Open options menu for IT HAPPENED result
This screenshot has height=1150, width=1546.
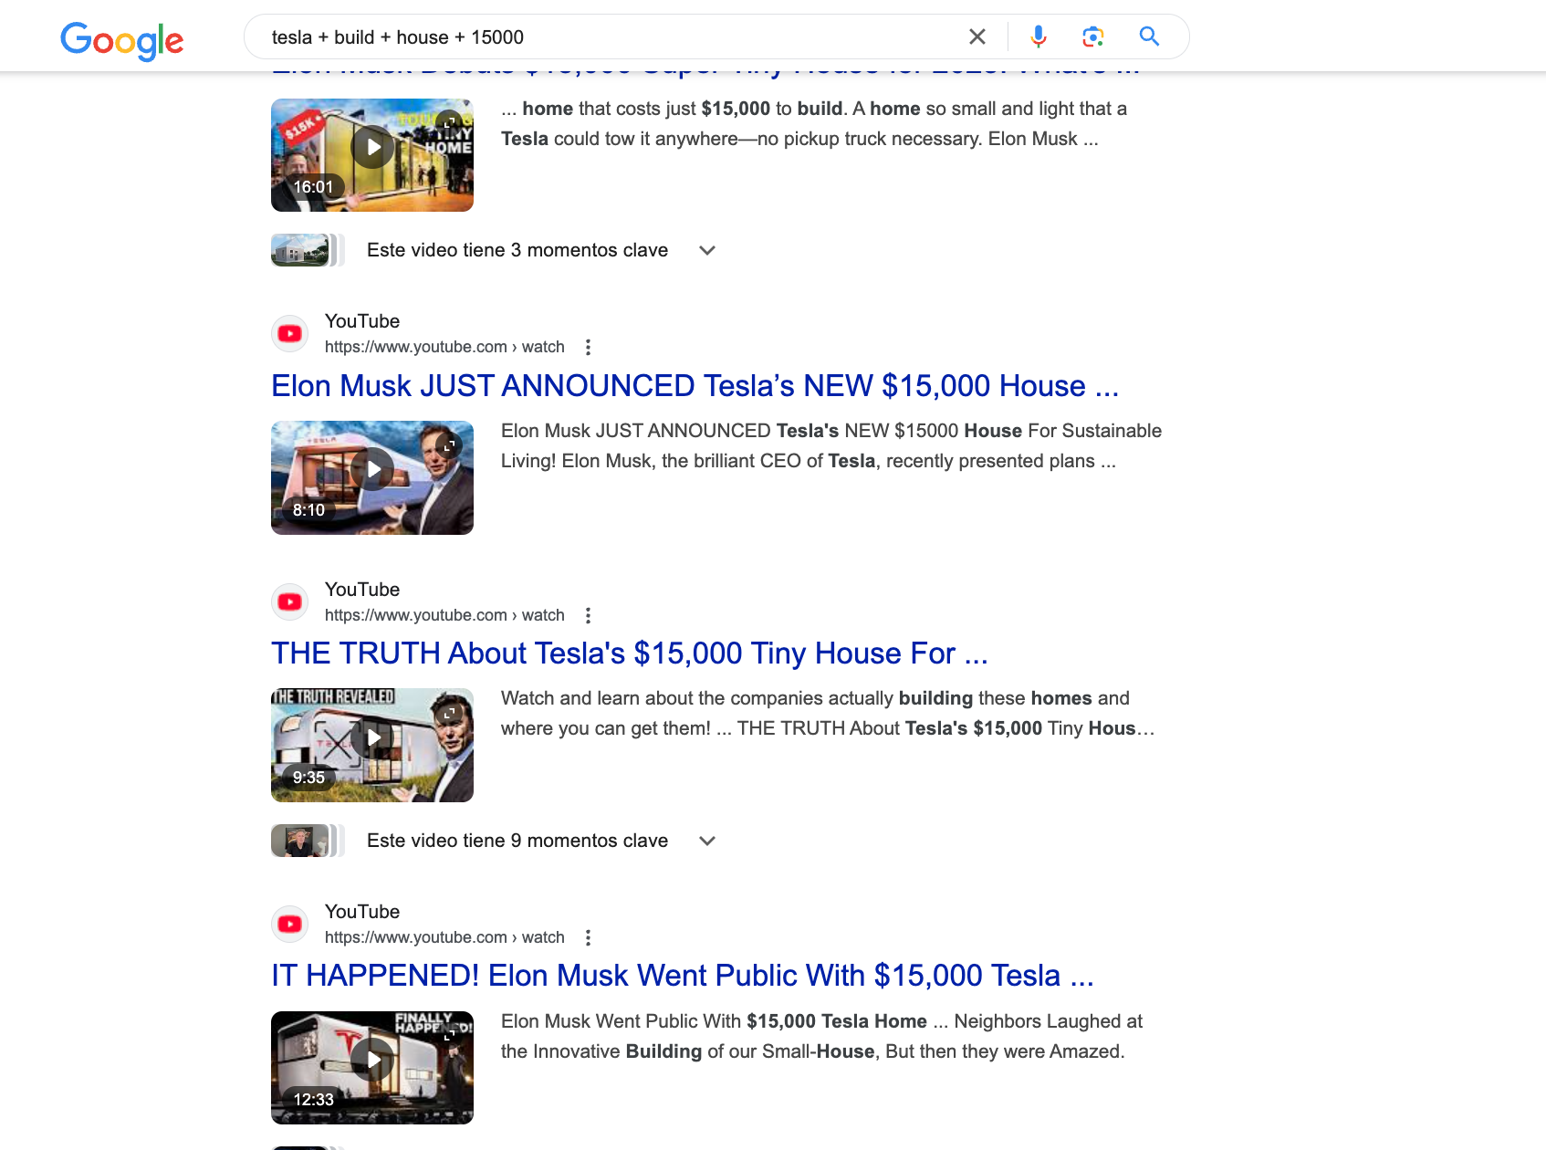coord(588,937)
